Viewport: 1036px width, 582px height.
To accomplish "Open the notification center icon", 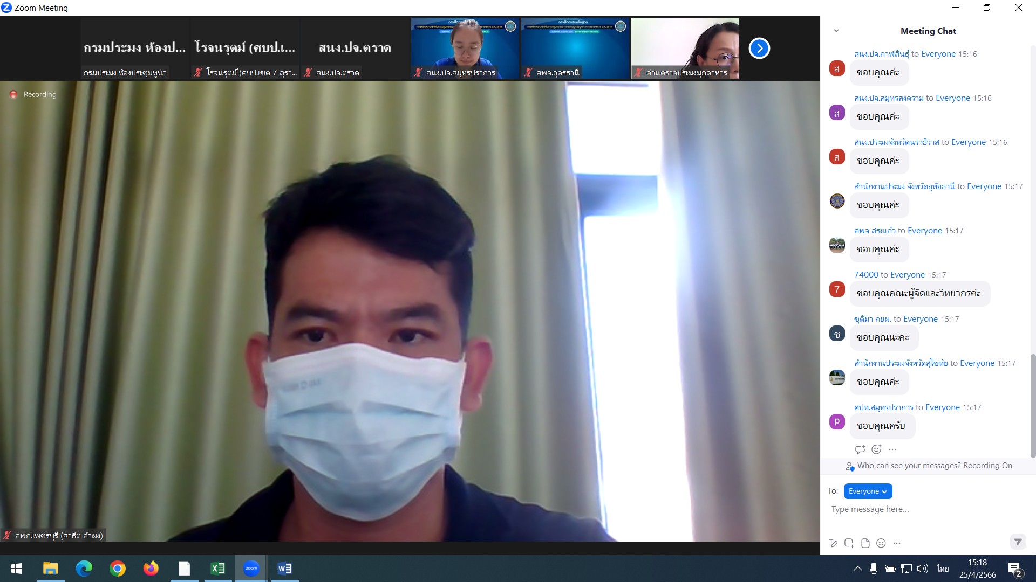I will tap(1014, 569).
